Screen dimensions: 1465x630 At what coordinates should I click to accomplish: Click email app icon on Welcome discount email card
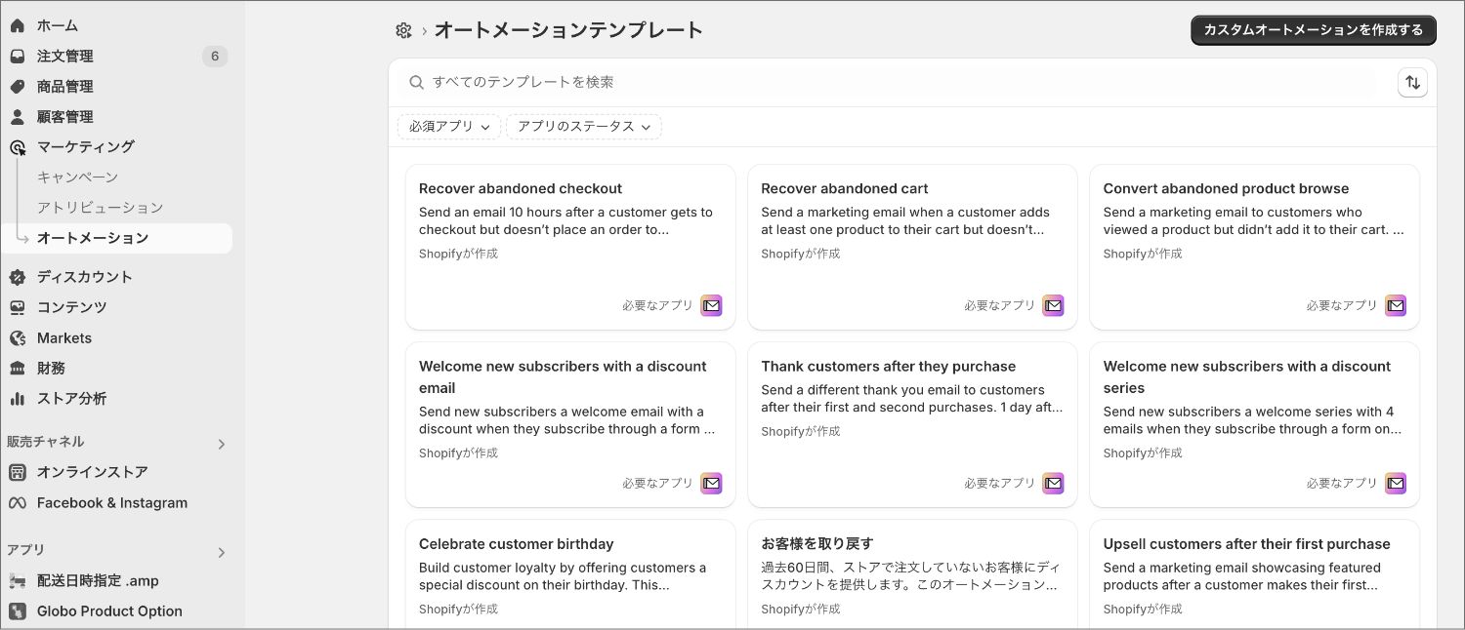pos(711,484)
